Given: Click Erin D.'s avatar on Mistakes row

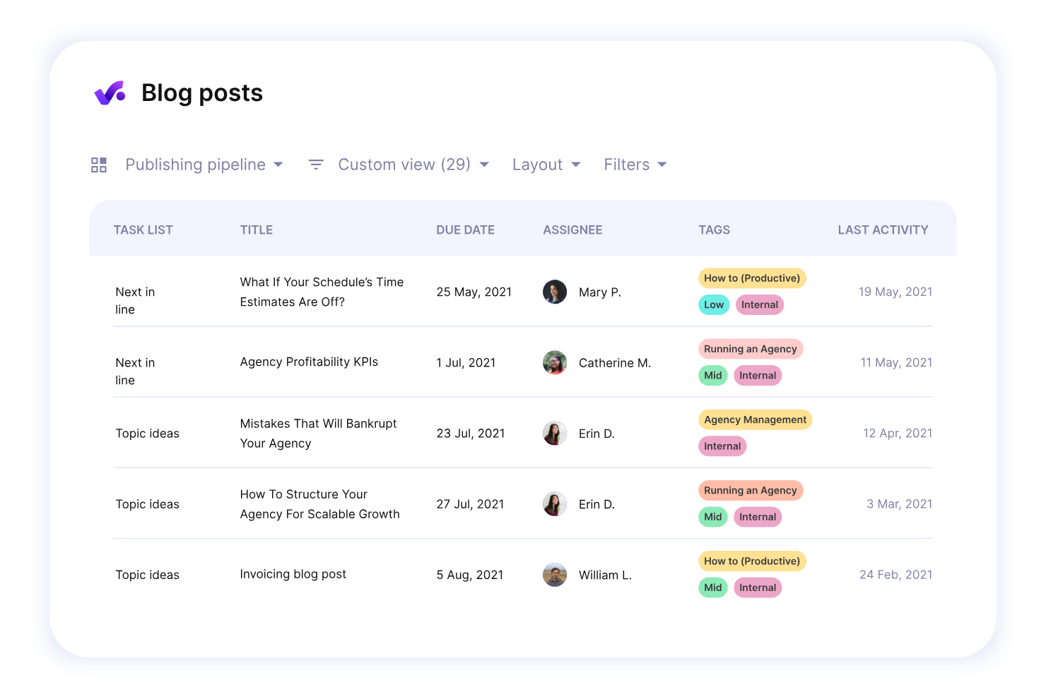Looking at the screenshot, I should (x=555, y=433).
